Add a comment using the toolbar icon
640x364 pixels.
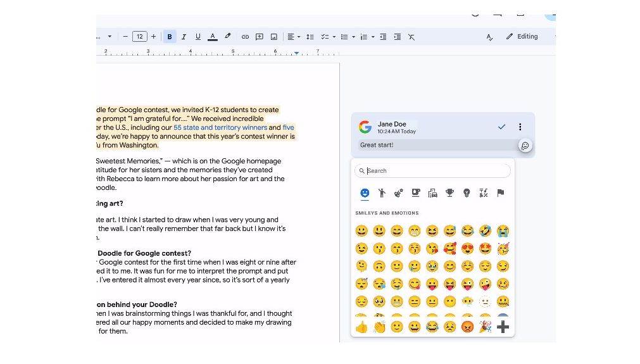259,37
